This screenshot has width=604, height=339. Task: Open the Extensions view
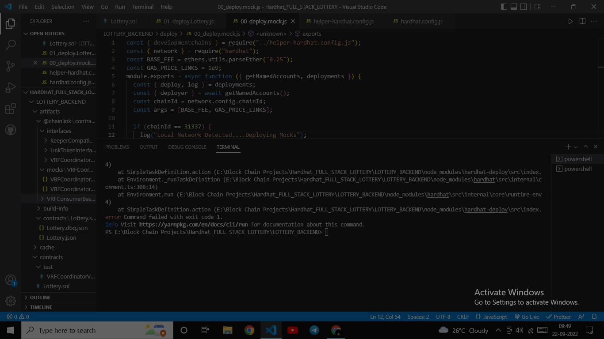[11, 109]
